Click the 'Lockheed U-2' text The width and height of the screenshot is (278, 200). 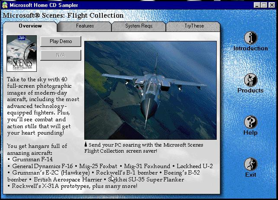click(x=194, y=166)
